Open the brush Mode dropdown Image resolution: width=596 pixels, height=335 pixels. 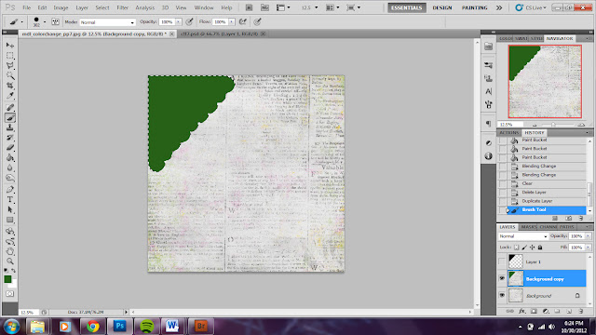pos(107,22)
